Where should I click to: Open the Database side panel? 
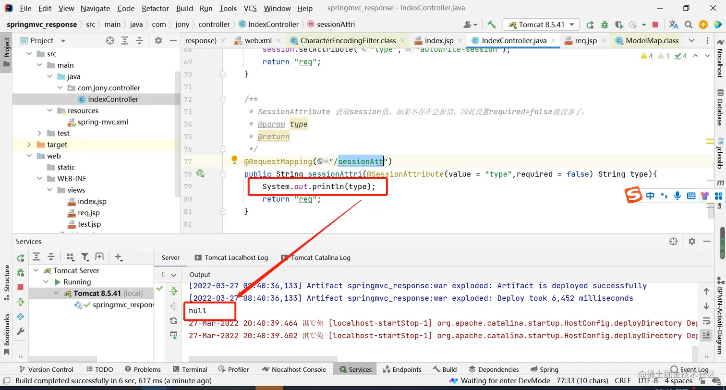click(x=720, y=107)
